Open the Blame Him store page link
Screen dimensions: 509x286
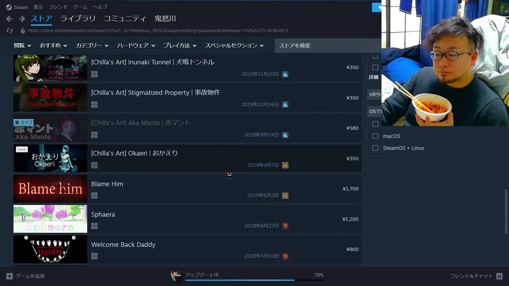click(107, 184)
